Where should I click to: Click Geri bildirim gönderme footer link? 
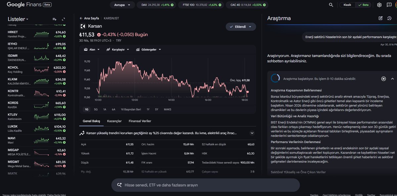pos(336,195)
